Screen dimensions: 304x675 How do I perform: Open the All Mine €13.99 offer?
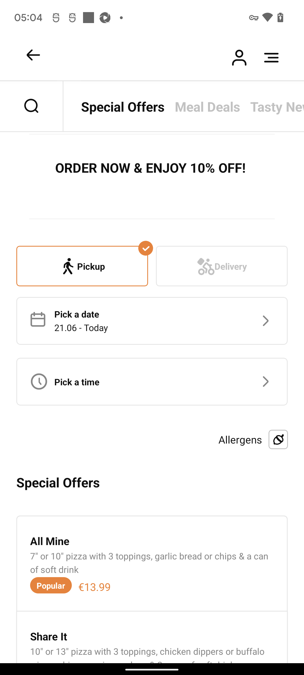coord(152,564)
